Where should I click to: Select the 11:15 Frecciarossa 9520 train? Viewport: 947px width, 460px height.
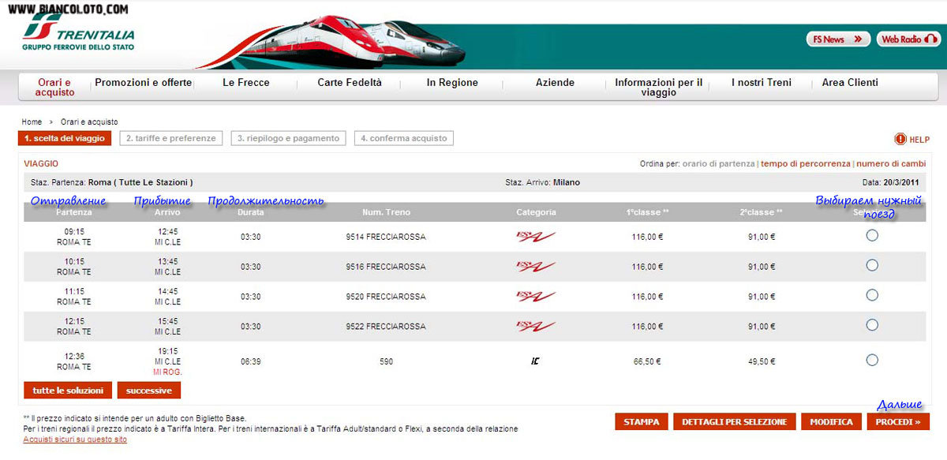tap(872, 295)
